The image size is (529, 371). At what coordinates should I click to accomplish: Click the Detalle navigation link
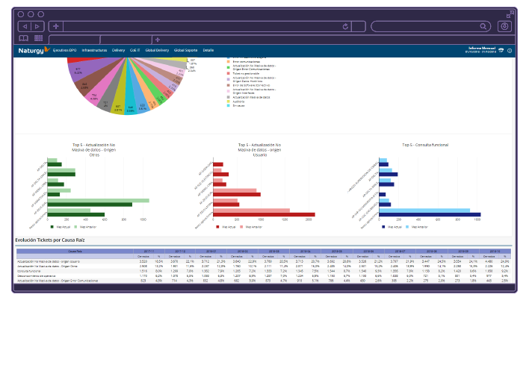[x=208, y=50]
